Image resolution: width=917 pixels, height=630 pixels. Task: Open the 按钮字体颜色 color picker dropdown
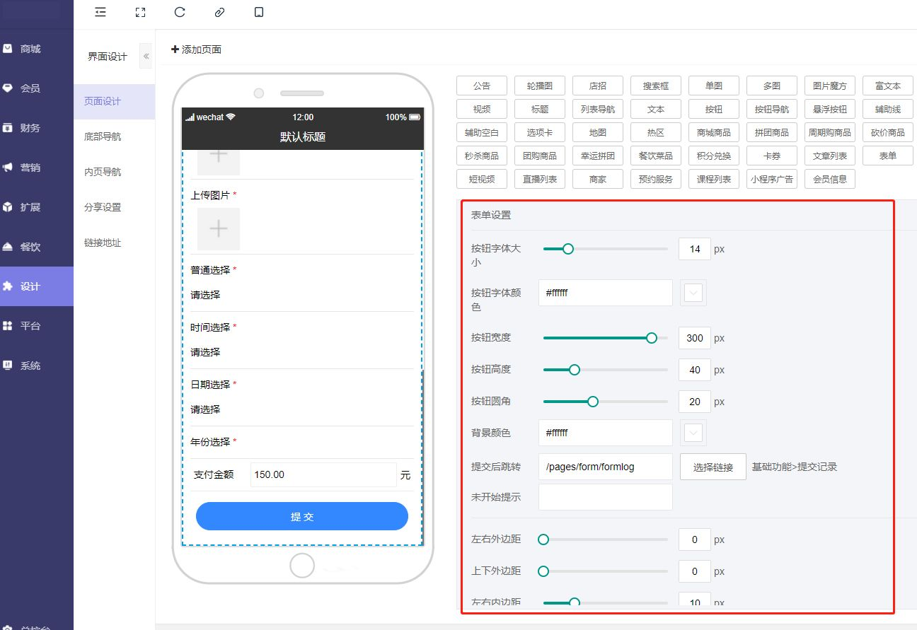pyautogui.click(x=693, y=293)
